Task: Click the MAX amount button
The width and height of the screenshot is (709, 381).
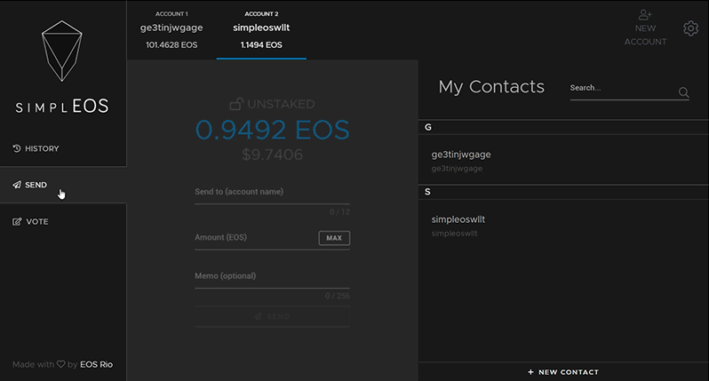Action: pos(334,238)
